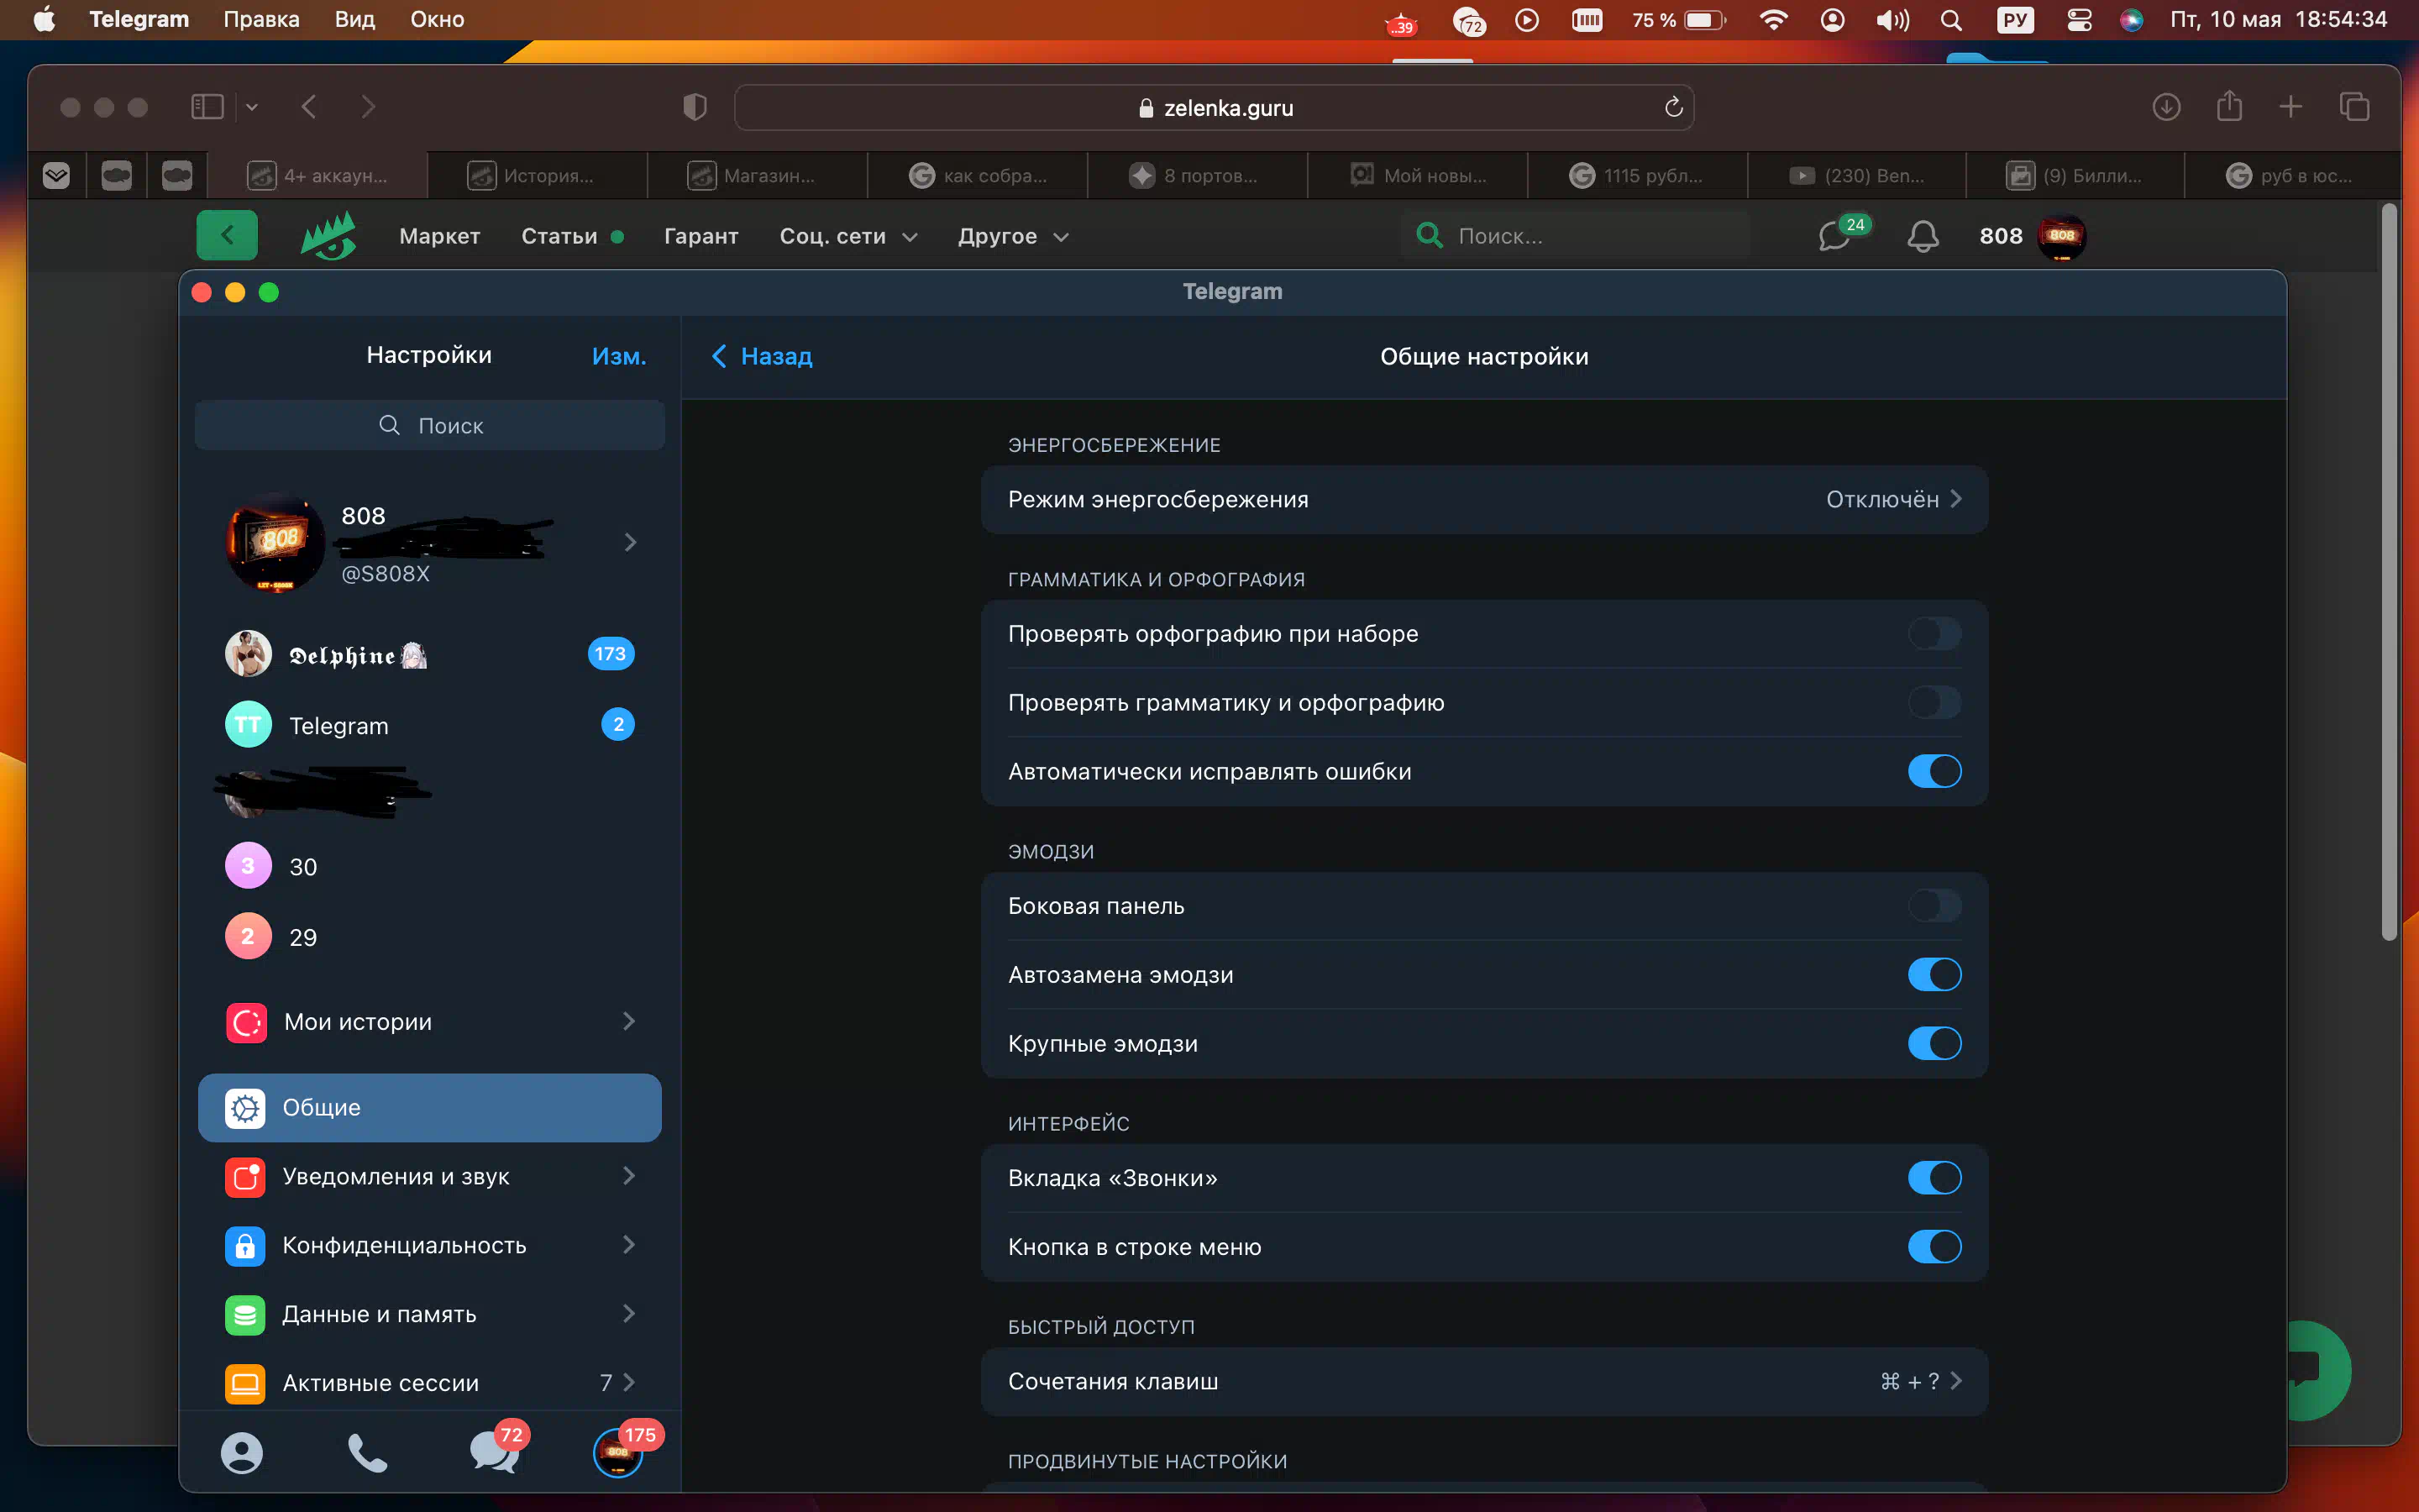Viewport: 2419px width, 1512px height.
Task: Disable emoji auto-replace toggle
Action: click(x=1934, y=975)
